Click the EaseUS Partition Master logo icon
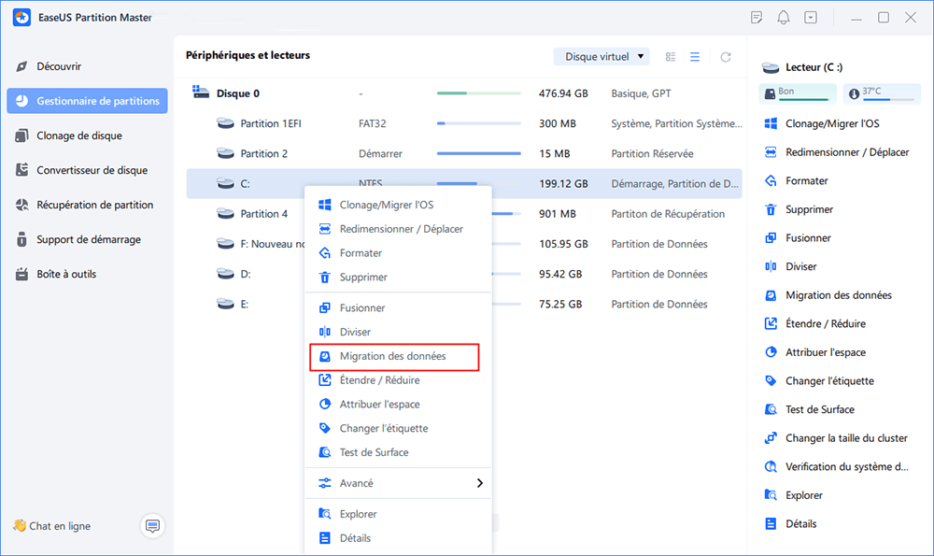This screenshot has height=556, width=934. point(21,17)
